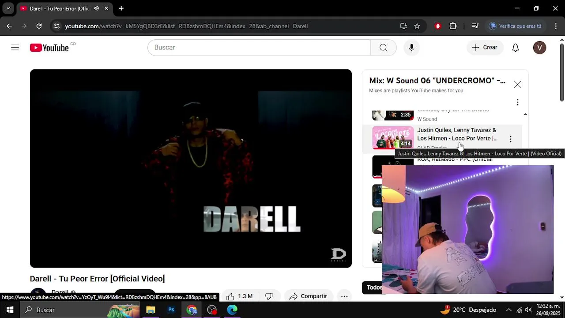The image size is (565, 318).
Task: Click the Buscar search field on YouTube
Action: [x=259, y=48]
